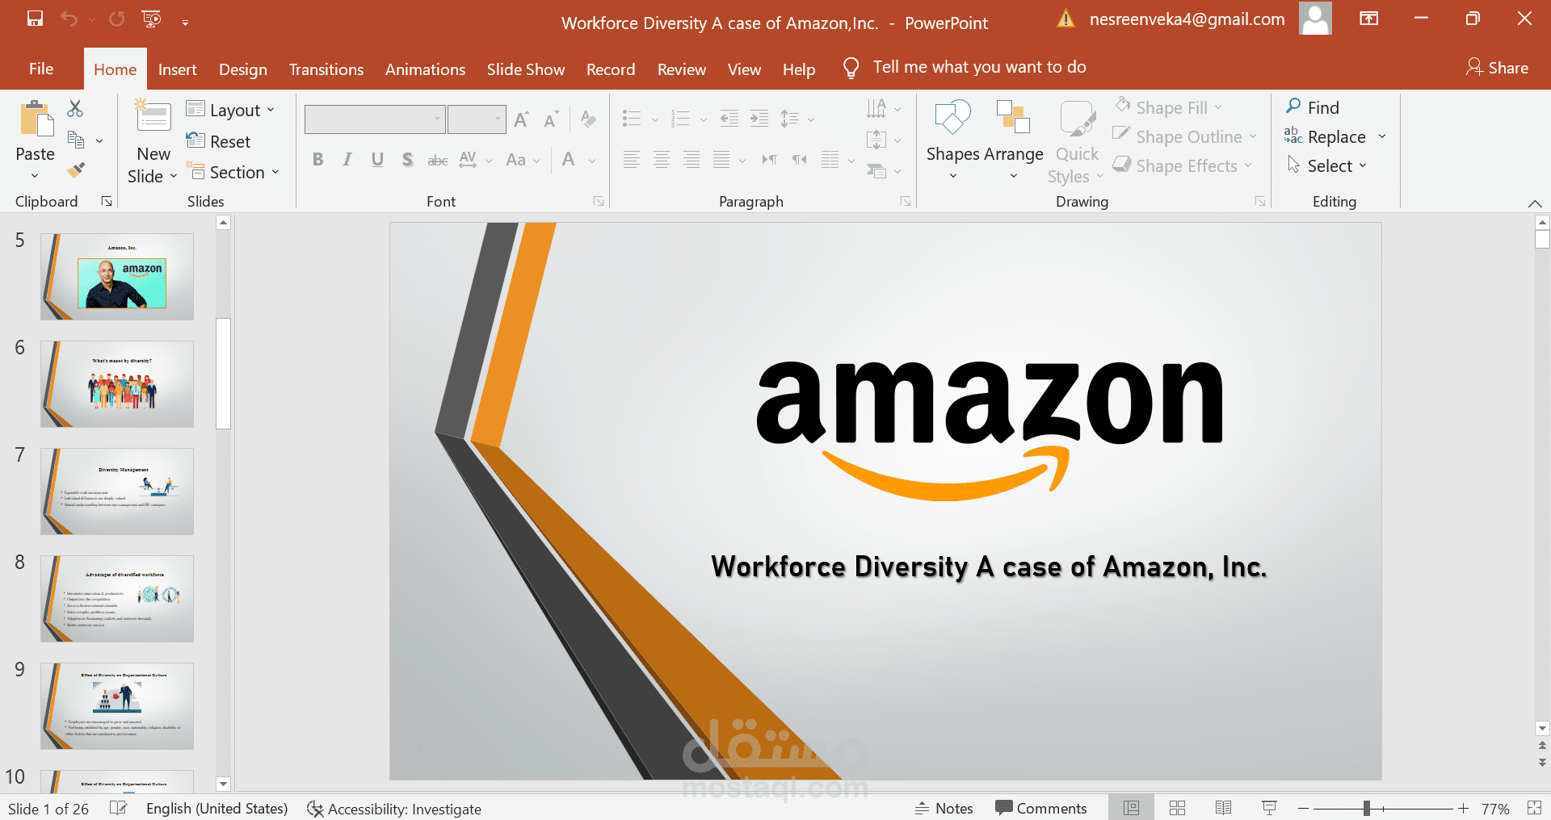The image size is (1551, 820).
Task: Open the Change Case Aa dropdown
Action: [x=523, y=160]
